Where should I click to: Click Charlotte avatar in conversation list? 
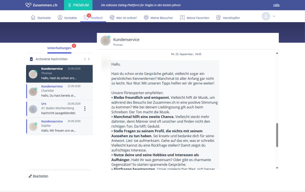coord(33,91)
